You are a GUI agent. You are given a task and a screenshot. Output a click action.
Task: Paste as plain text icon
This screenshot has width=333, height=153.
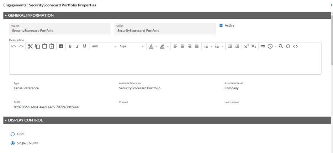(52, 46)
